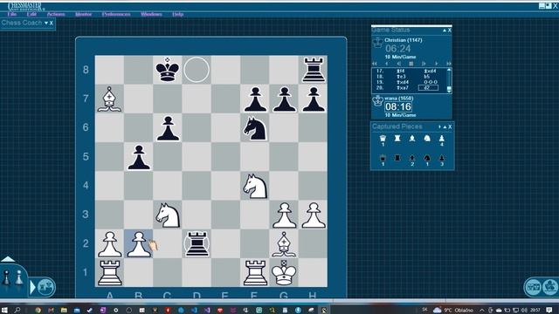
Task: Close the Chess Coach panel
Action: click(x=52, y=24)
